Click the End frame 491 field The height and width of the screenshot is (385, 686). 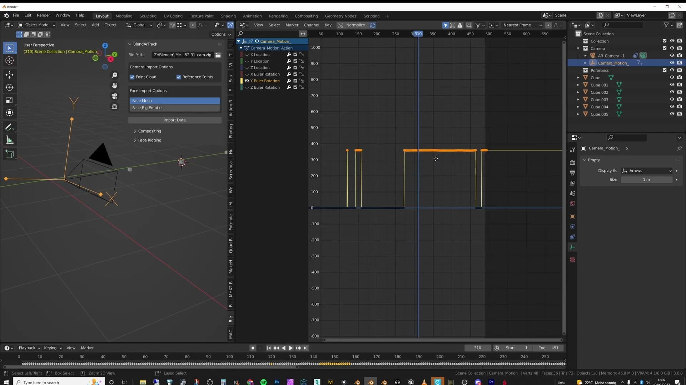[x=548, y=348]
